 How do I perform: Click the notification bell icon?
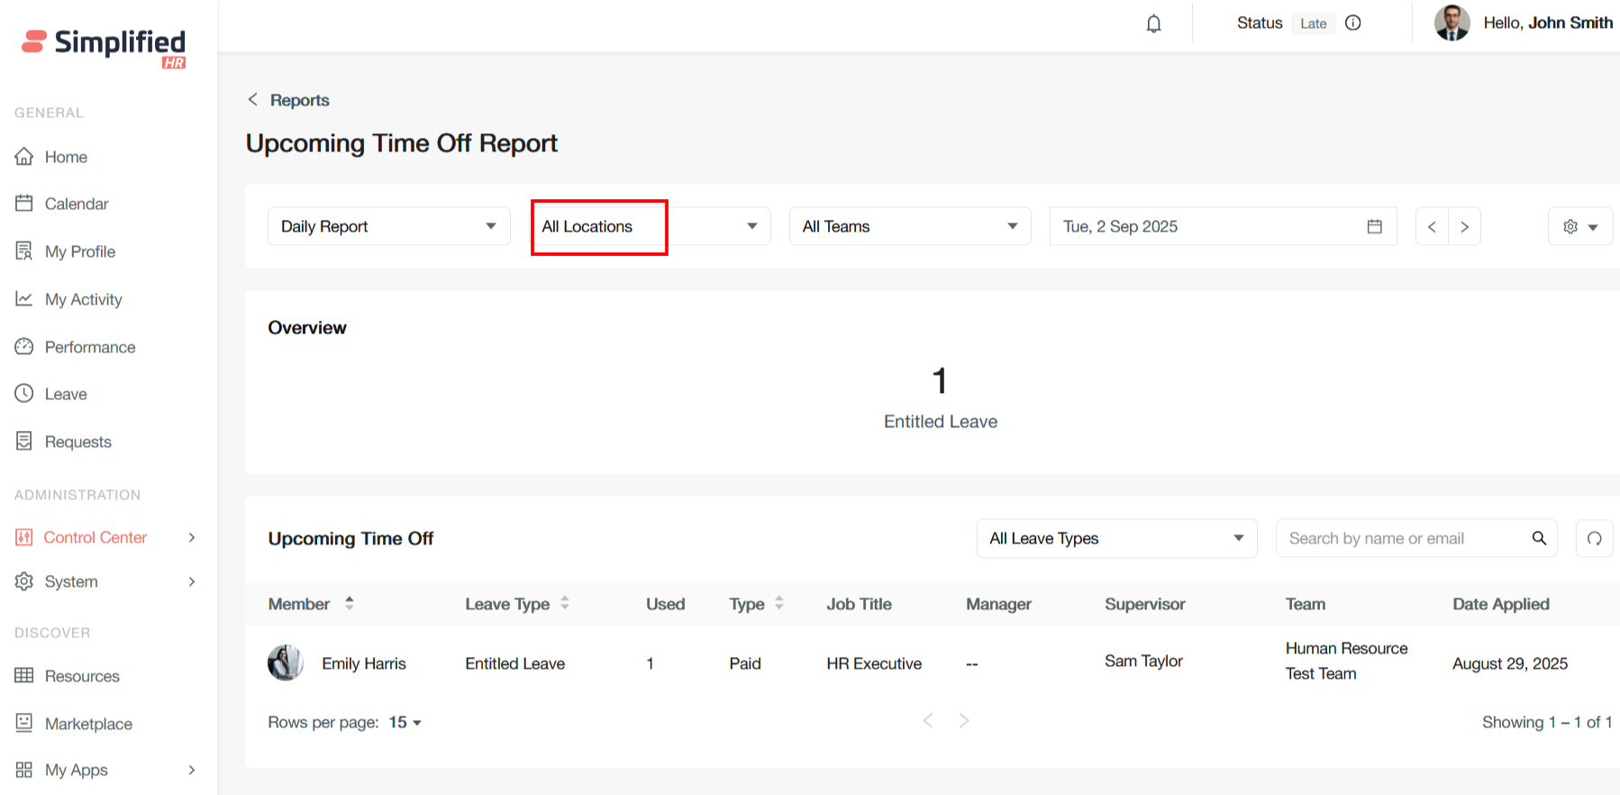point(1153,23)
